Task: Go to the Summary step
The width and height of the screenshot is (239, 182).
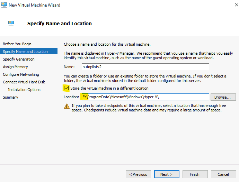Action: (10, 97)
